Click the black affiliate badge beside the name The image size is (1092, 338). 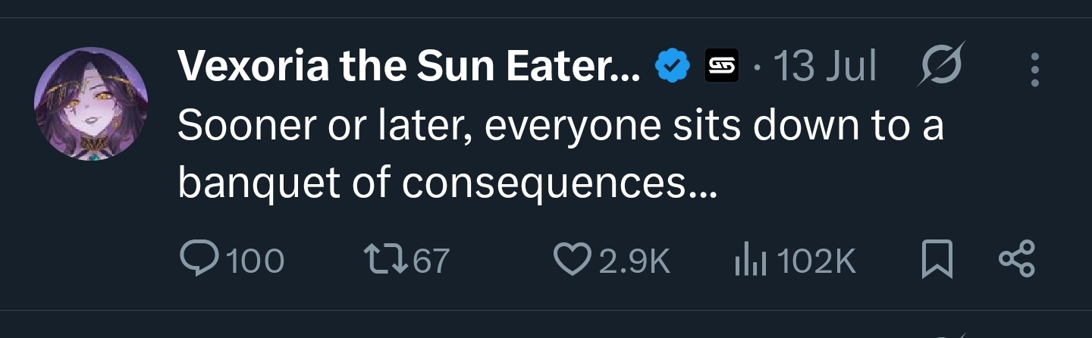pyautogui.click(x=721, y=67)
